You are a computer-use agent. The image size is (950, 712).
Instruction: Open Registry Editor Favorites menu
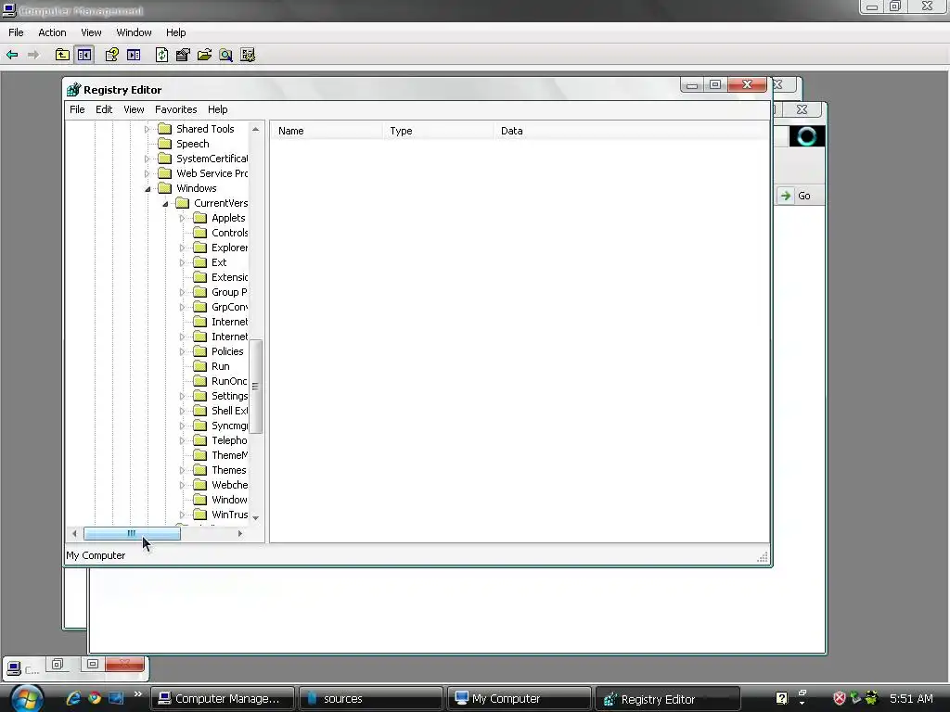175,109
